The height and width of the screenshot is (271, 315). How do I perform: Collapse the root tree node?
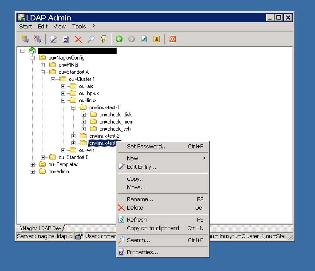pos(22,51)
